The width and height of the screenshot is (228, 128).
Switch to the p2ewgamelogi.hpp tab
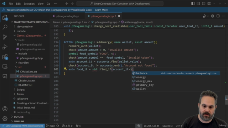67,16
